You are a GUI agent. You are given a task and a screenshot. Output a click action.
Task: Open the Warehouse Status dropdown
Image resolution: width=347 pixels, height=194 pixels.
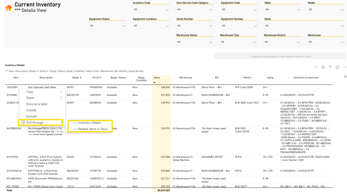click(195, 42)
